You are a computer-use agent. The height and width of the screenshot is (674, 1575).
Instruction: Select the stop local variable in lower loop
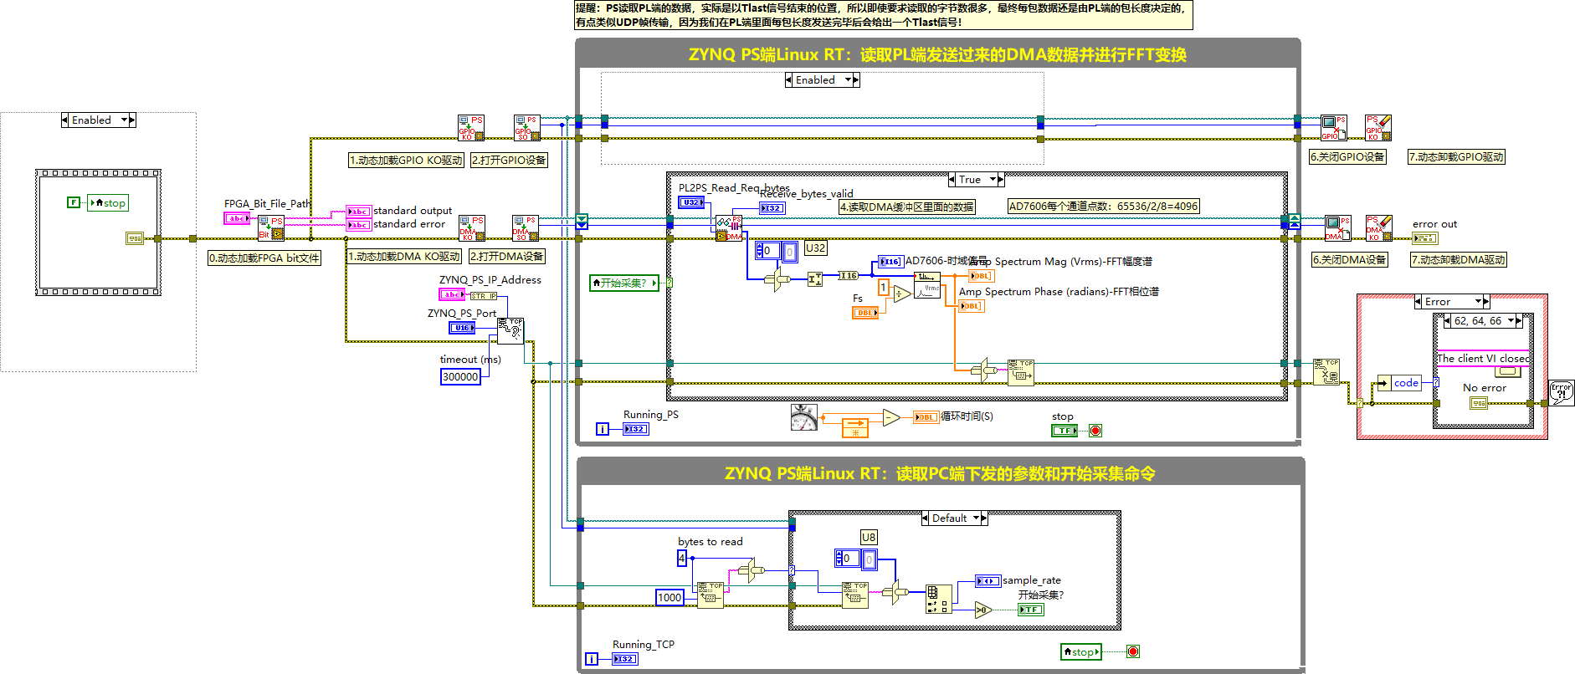pos(1080,651)
